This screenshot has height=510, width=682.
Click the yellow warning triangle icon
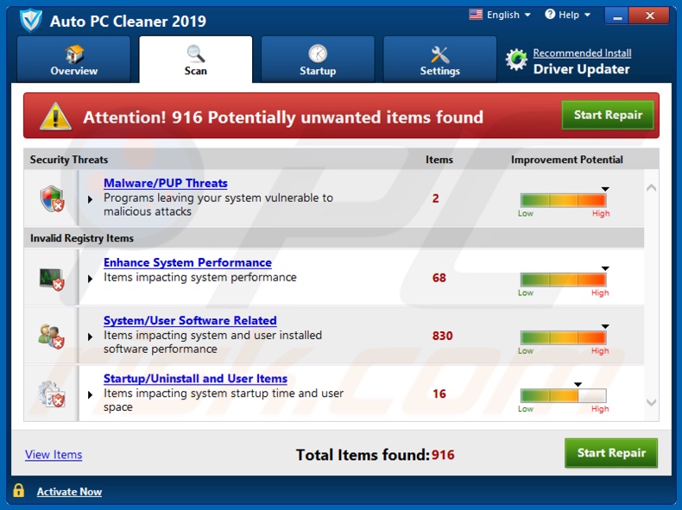[55, 116]
